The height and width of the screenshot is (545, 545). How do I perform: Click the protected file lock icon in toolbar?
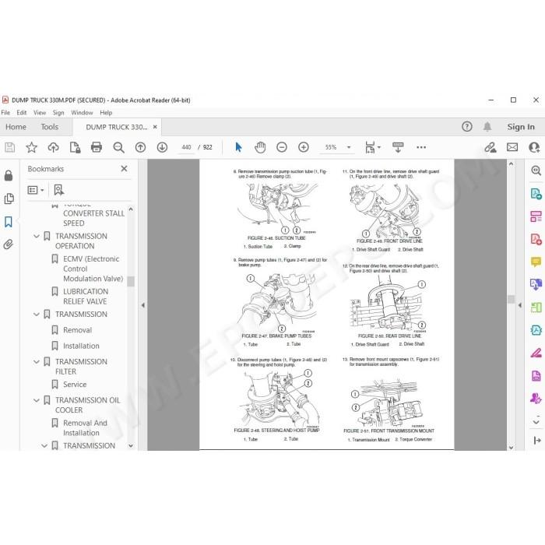pyautogui.click(x=75, y=147)
